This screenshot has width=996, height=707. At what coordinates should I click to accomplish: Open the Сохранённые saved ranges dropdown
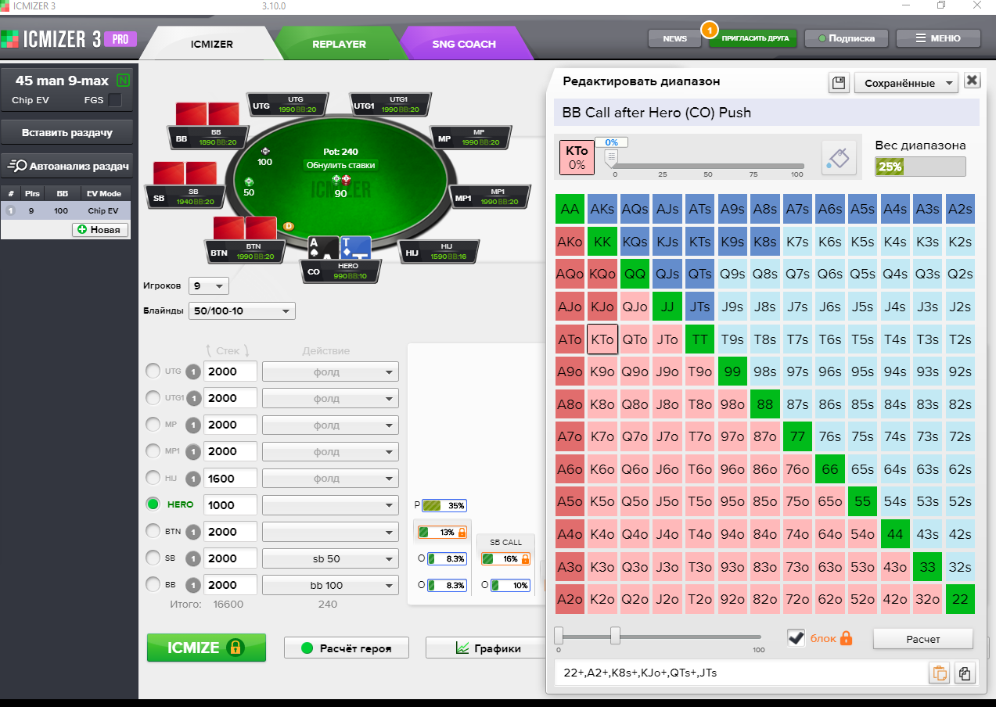pyautogui.click(x=906, y=82)
